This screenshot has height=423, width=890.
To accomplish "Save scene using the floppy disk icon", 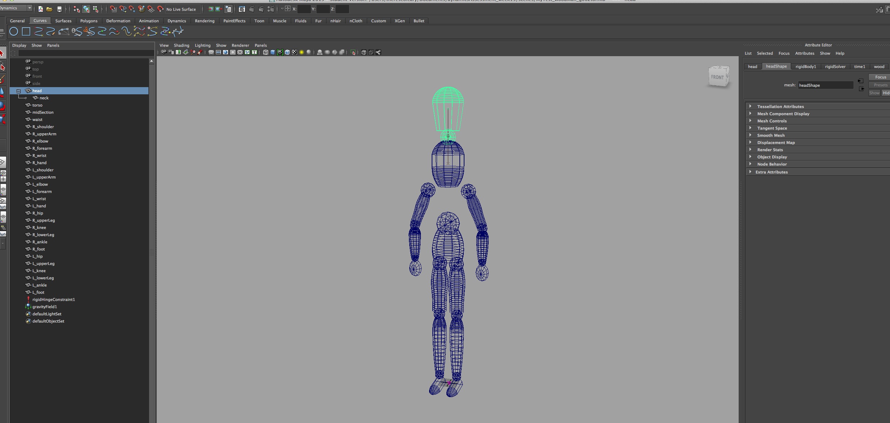I will pos(59,9).
